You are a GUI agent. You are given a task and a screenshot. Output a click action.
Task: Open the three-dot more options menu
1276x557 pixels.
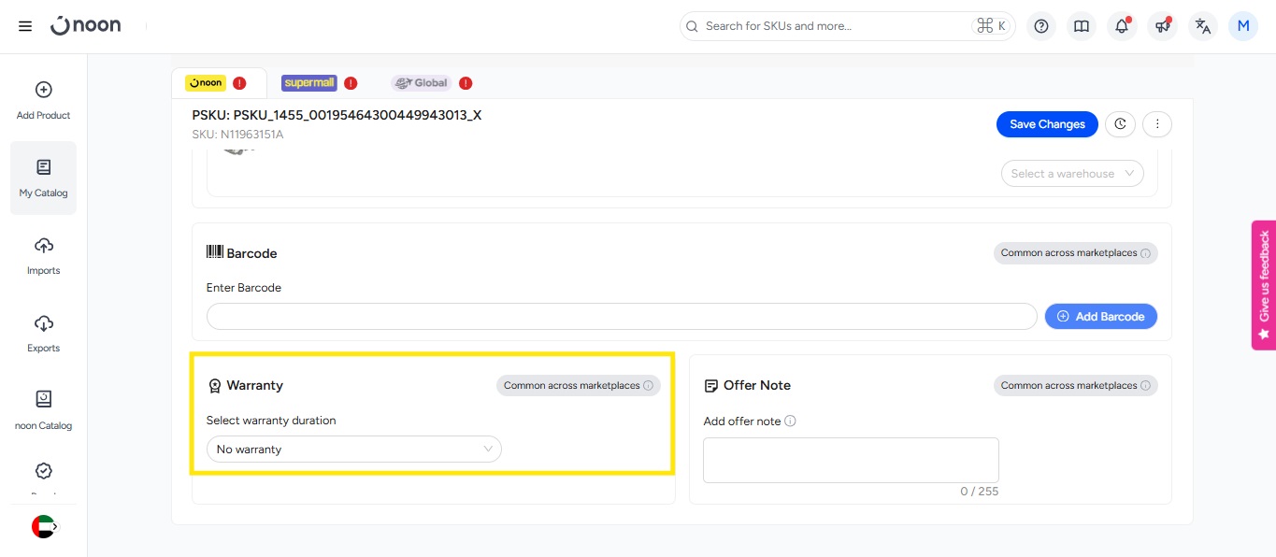click(1157, 124)
